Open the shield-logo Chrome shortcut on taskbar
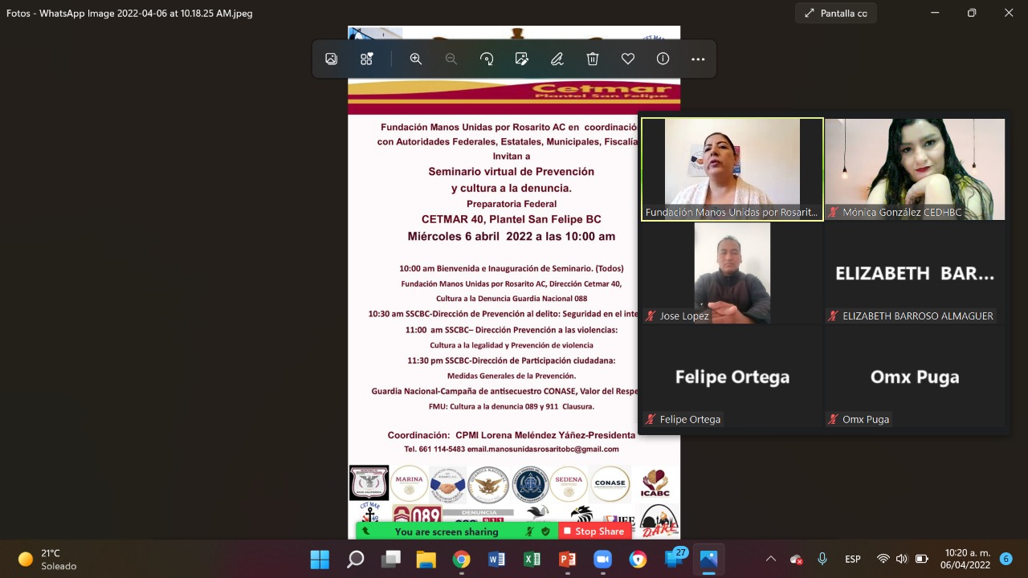1028x578 pixels. pos(638,559)
